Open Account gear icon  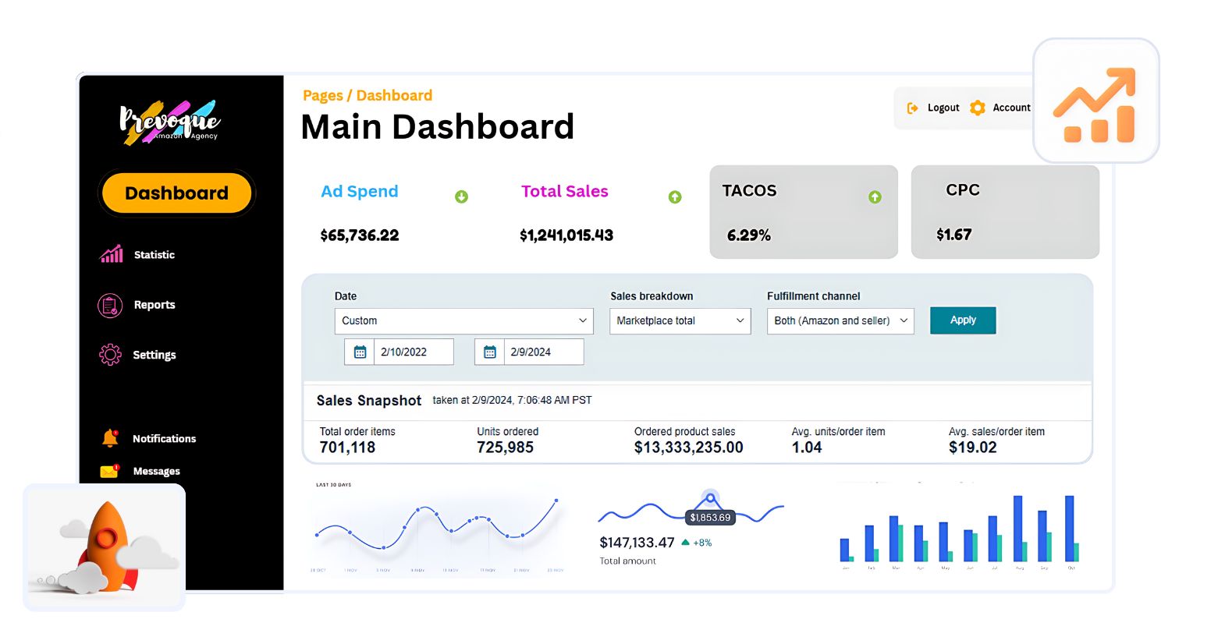coord(977,108)
